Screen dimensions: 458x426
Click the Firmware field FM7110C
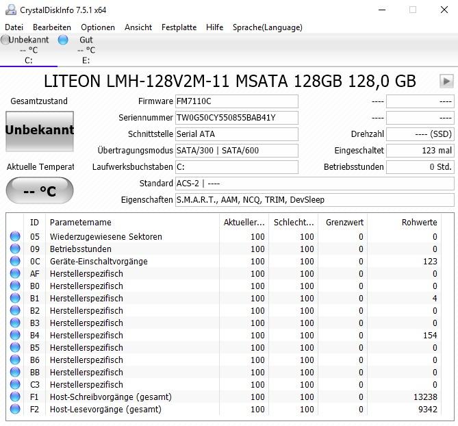pos(237,101)
